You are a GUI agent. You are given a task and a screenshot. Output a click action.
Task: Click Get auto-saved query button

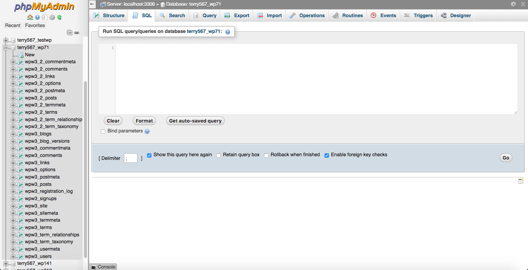[x=195, y=121]
